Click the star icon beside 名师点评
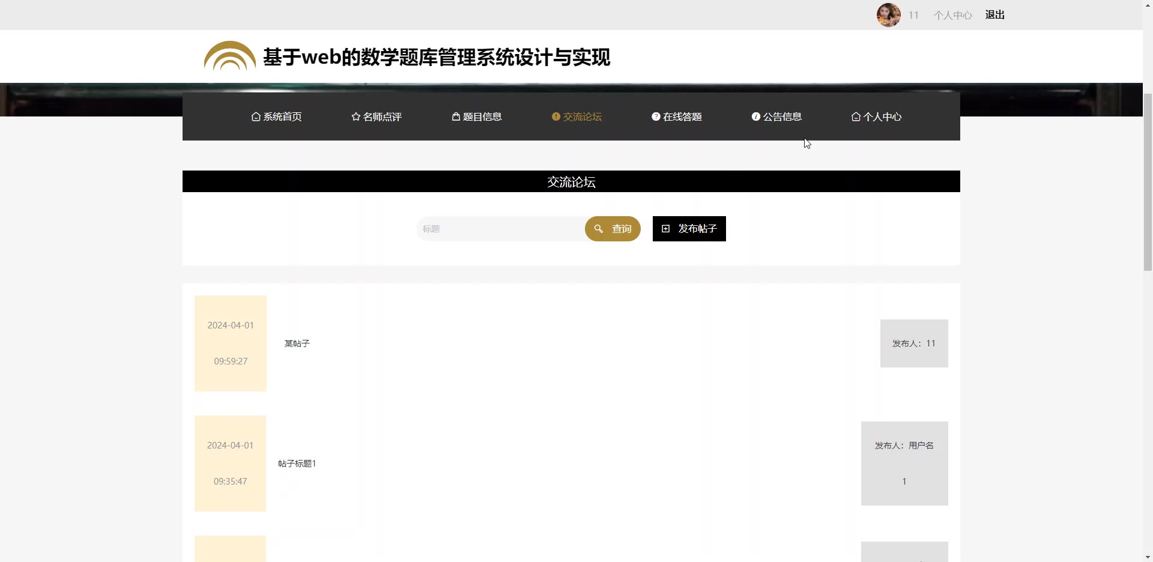 pos(356,116)
